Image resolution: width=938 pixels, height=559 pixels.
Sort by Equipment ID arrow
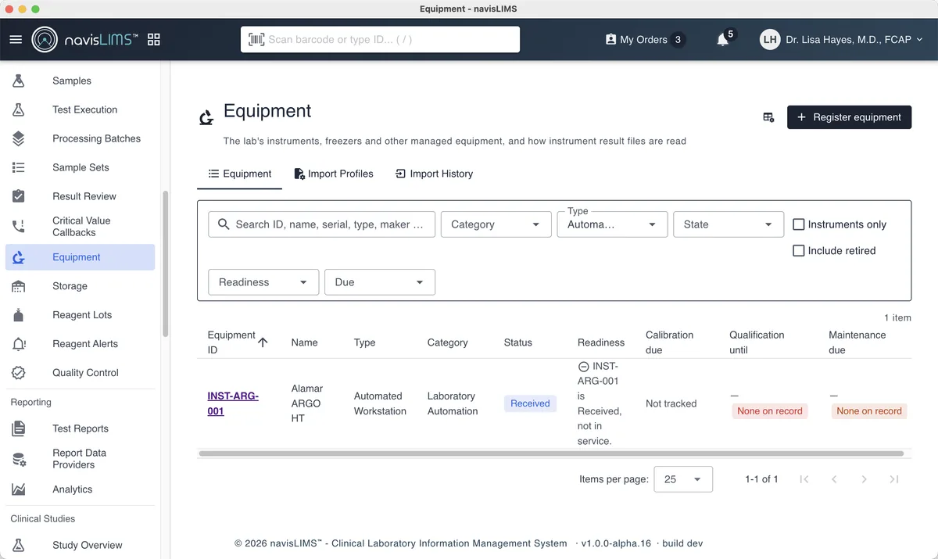(x=263, y=342)
